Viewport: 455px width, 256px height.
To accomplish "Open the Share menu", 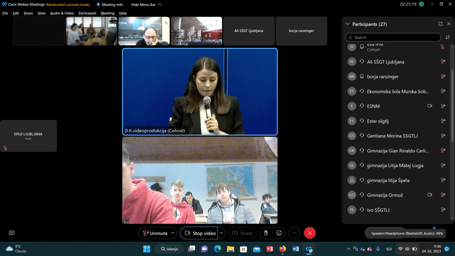I will tap(28, 13).
